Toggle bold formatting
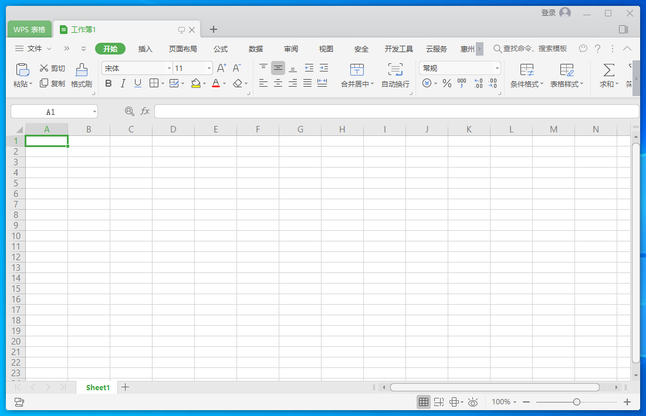This screenshot has height=416, width=646. [x=109, y=84]
